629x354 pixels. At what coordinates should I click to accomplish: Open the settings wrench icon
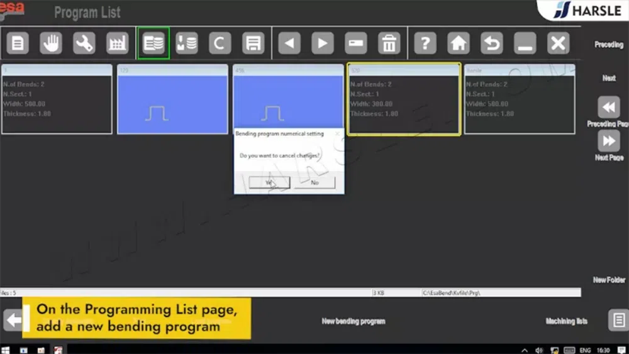[x=84, y=43]
